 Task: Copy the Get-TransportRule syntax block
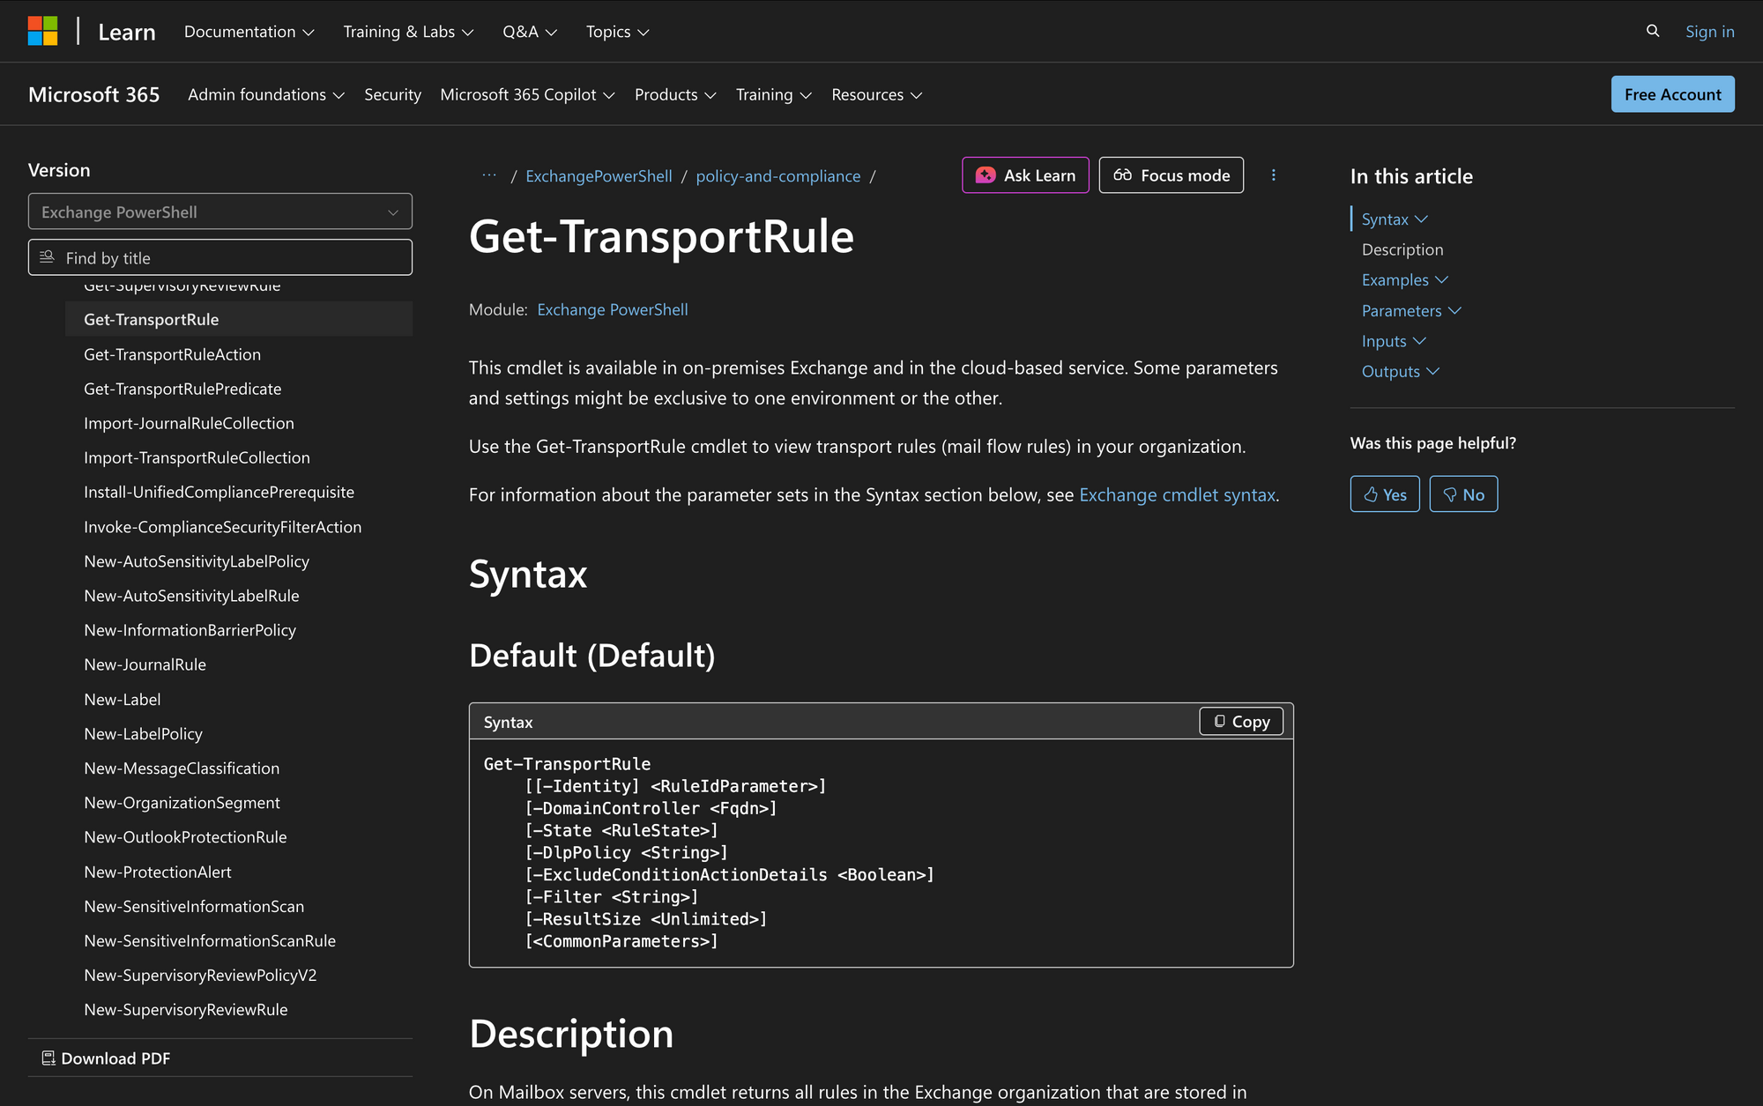[1240, 721]
